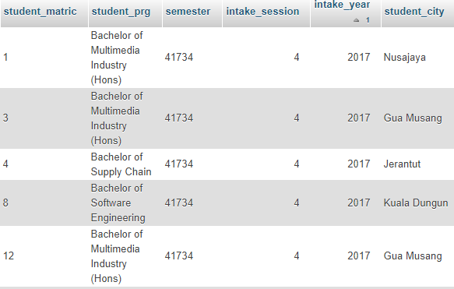This screenshot has height=289, width=454.
Task: Sort by semester column header
Action: click(188, 12)
